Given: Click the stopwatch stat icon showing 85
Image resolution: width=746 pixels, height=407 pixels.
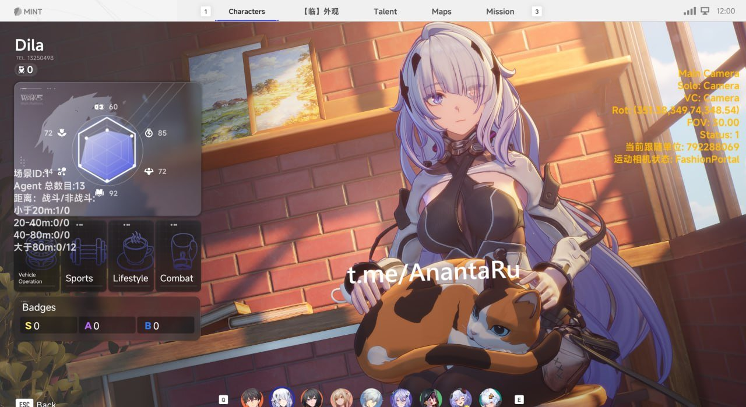Looking at the screenshot, I should [149, 133].
